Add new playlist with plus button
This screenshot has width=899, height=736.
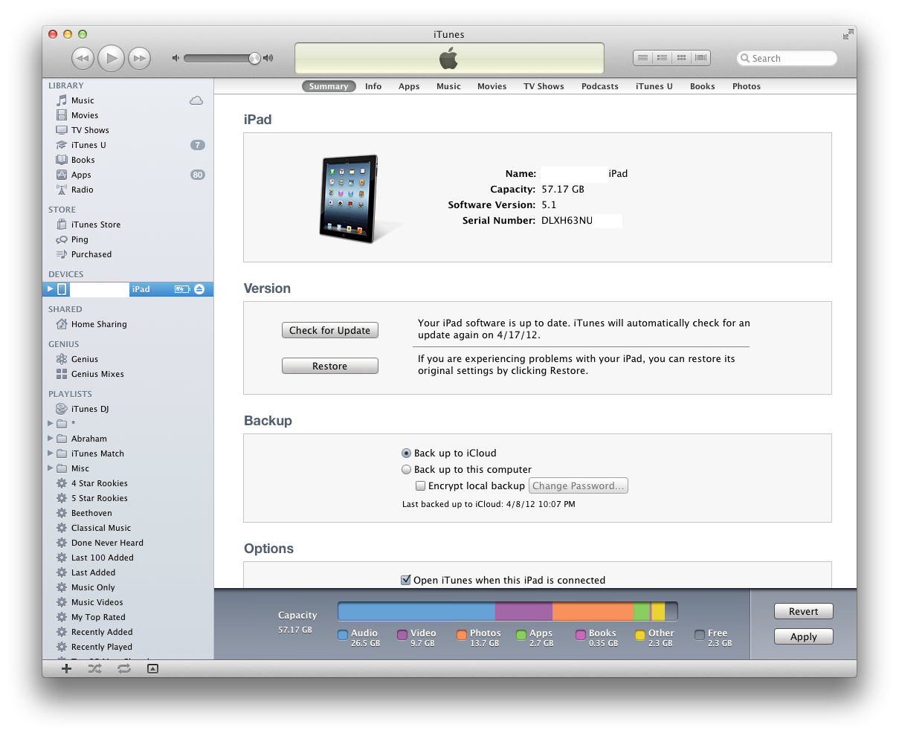click(66, 668)
